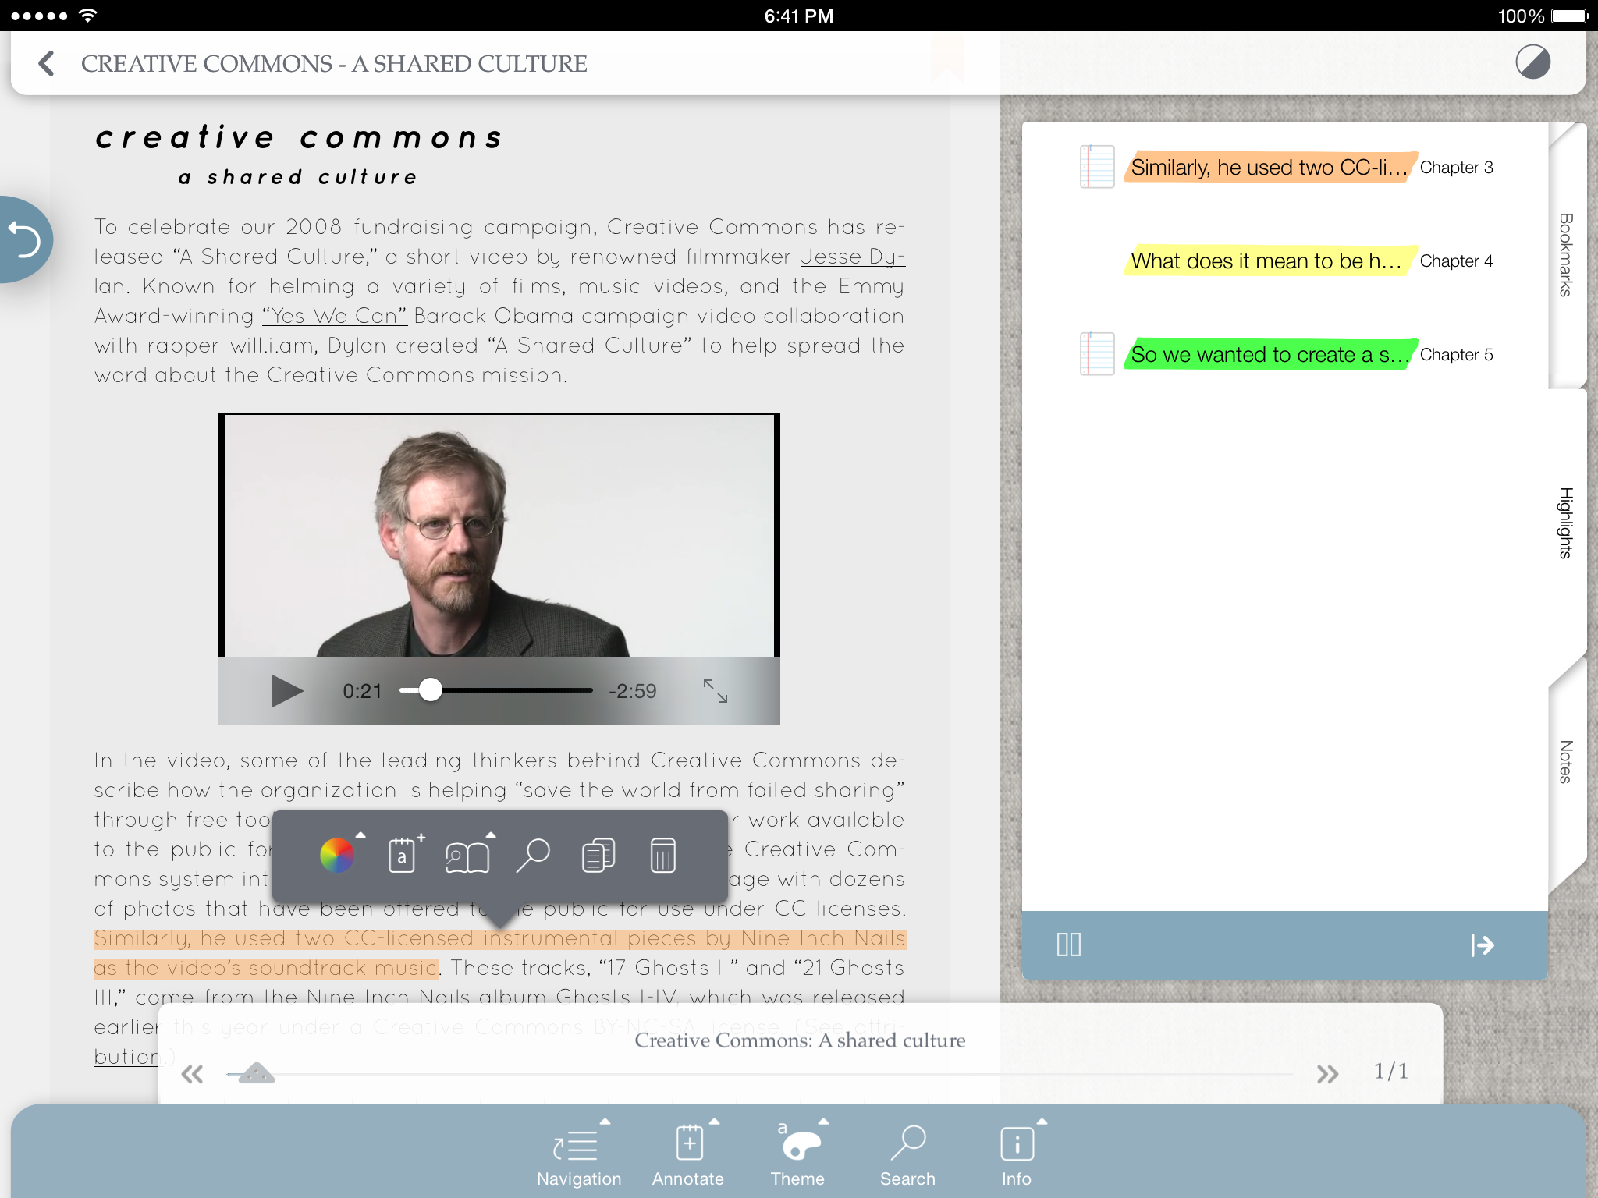Toggle the day/night contrast icon
Image resolution: width=1598 pixels, height=1198 pixels.
pos(1532,62)
